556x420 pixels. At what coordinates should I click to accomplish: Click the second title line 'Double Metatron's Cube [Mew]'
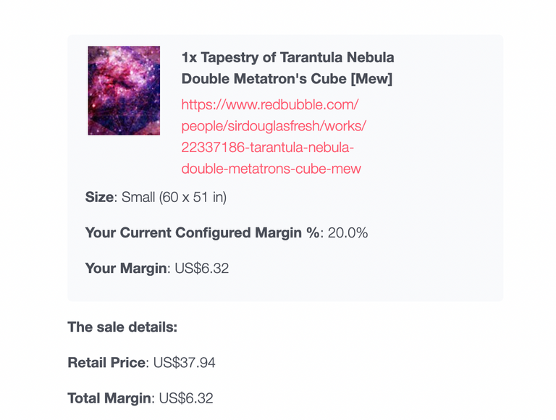tap(287, 79)
